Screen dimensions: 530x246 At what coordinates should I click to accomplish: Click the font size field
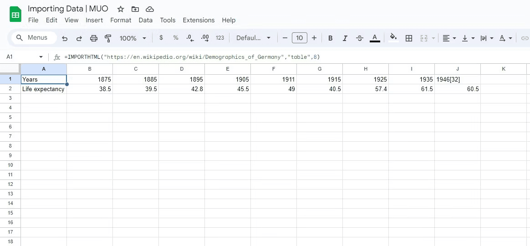300,38
